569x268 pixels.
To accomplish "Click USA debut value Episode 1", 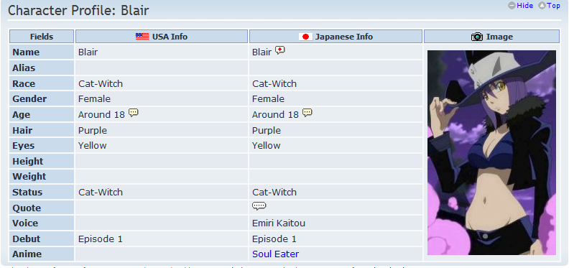I will tap(101, 239).
